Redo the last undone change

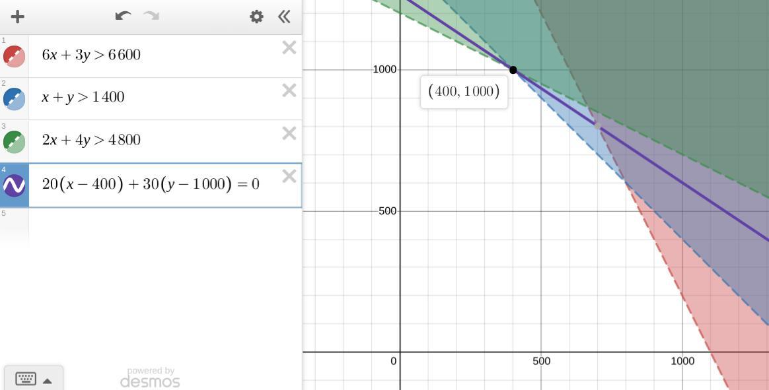pos(151,16)
